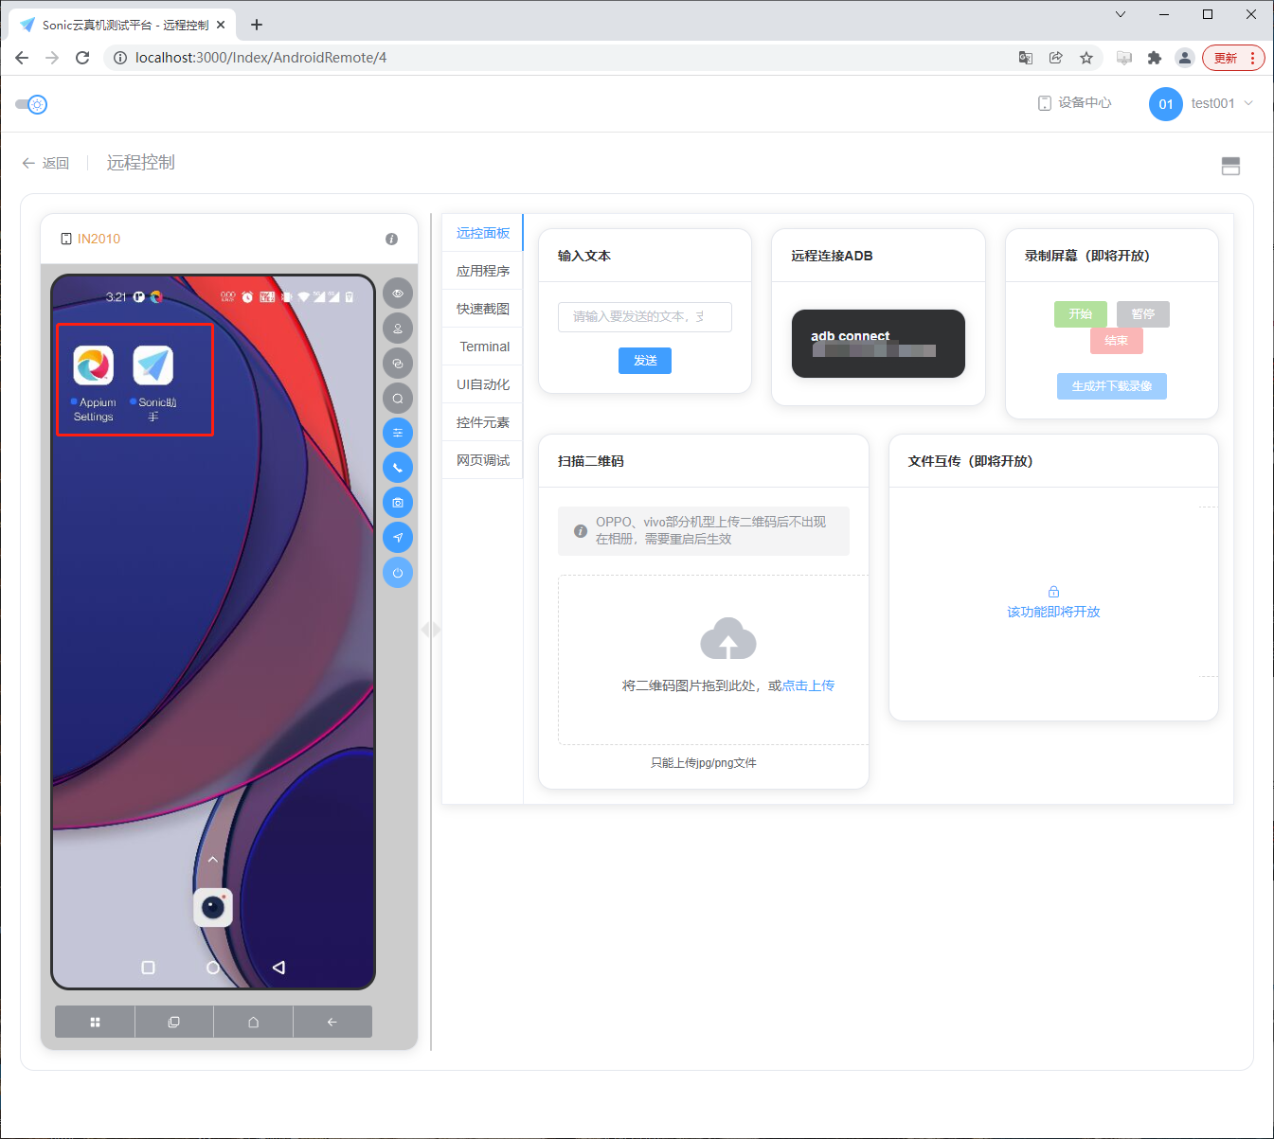Click the 开始 recording button
Viewport: 1274px width, 1139px height.
tap(1081, 314)
